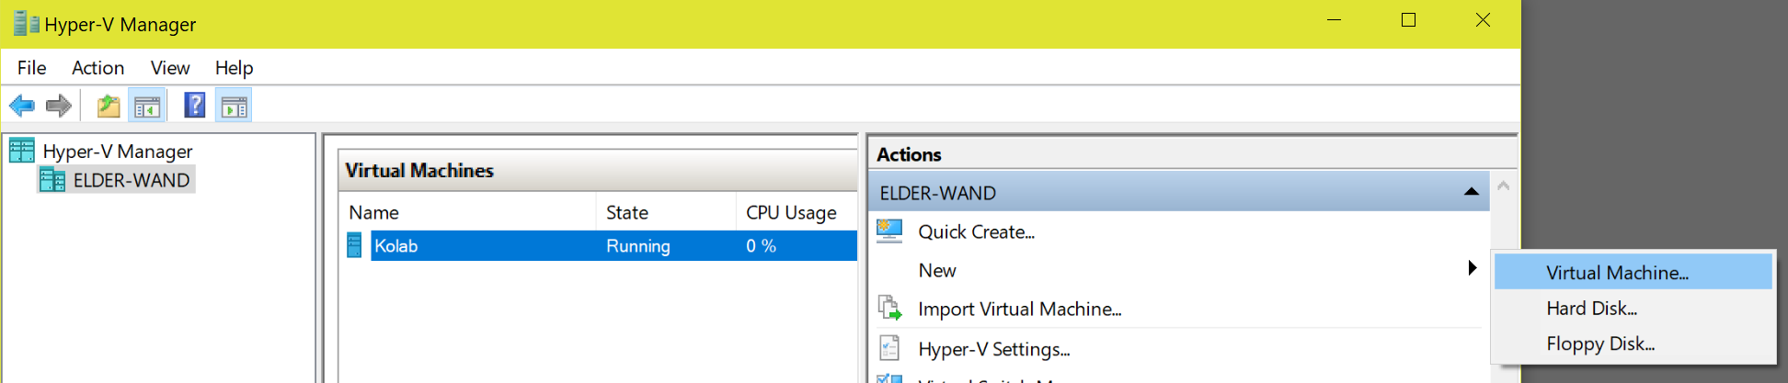Toggle the Show/Hide Action Pane toolbar icon

[234, 107]
